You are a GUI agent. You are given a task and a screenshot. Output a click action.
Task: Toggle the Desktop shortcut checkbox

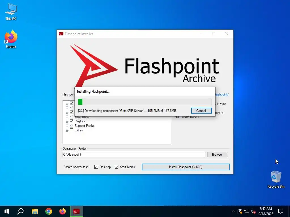pyautogui.click(x=96, y=167)
